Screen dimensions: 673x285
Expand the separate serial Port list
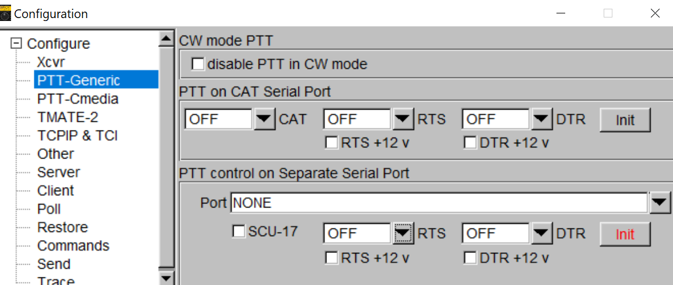click(660, 203)
